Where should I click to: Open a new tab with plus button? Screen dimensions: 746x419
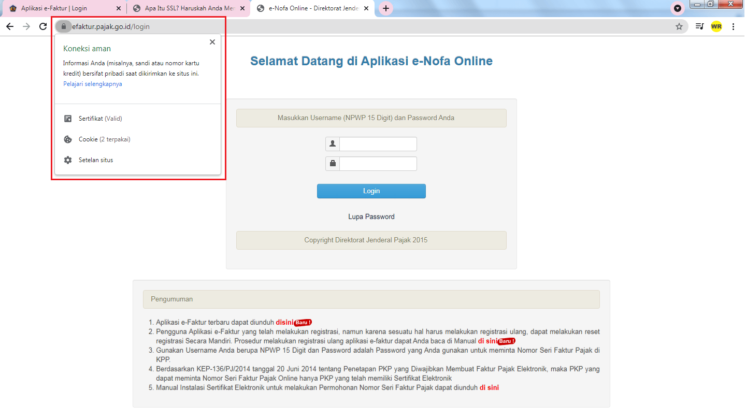(386, 8)
